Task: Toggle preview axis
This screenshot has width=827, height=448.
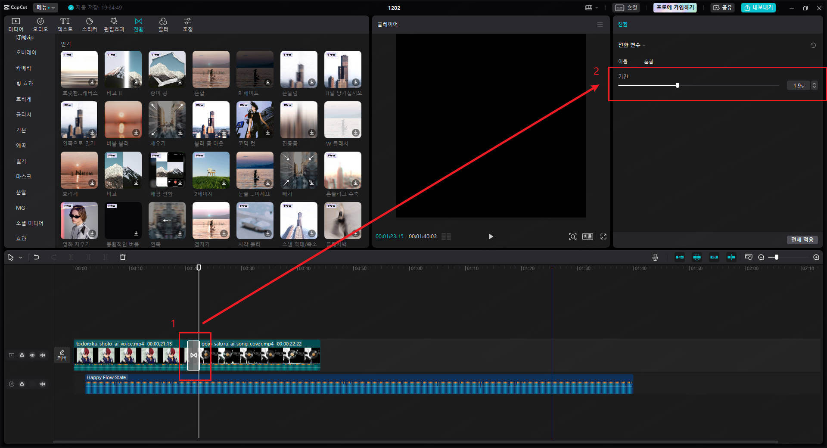Action: click(731, 257)
